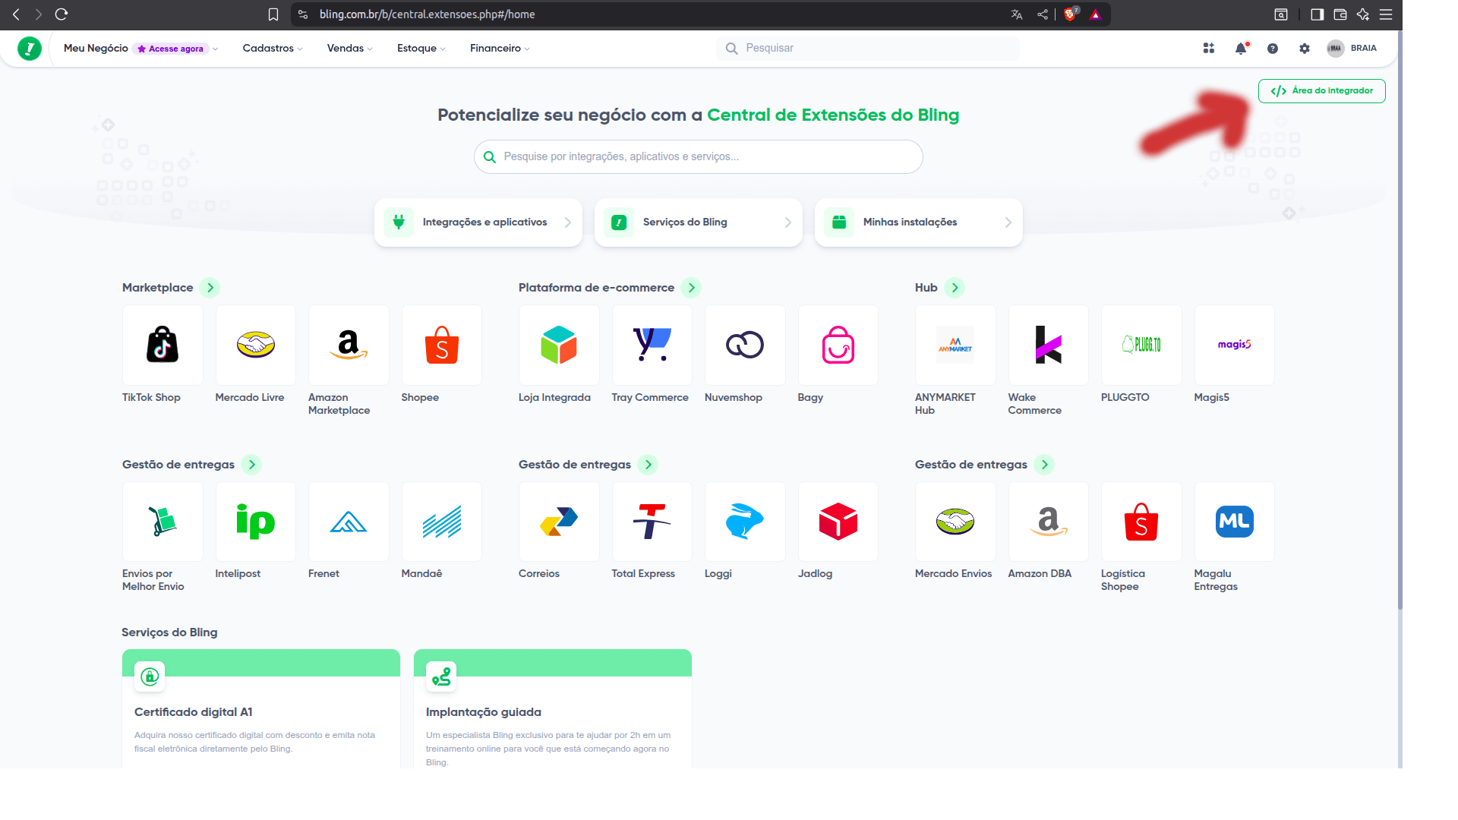This screenshot has height=820, width=1458.
Task: Click the Acesse agora badge link
Action: point(171,49)
